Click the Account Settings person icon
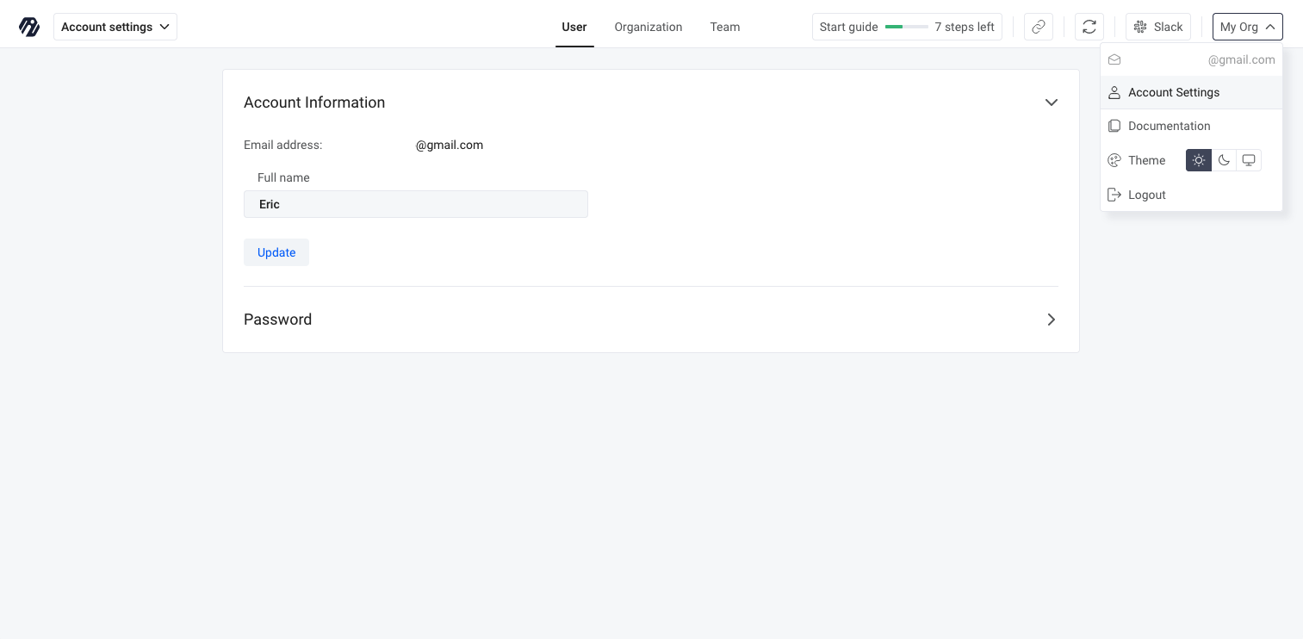The height and width of the screenshot is (639, 1303). 1114,92
